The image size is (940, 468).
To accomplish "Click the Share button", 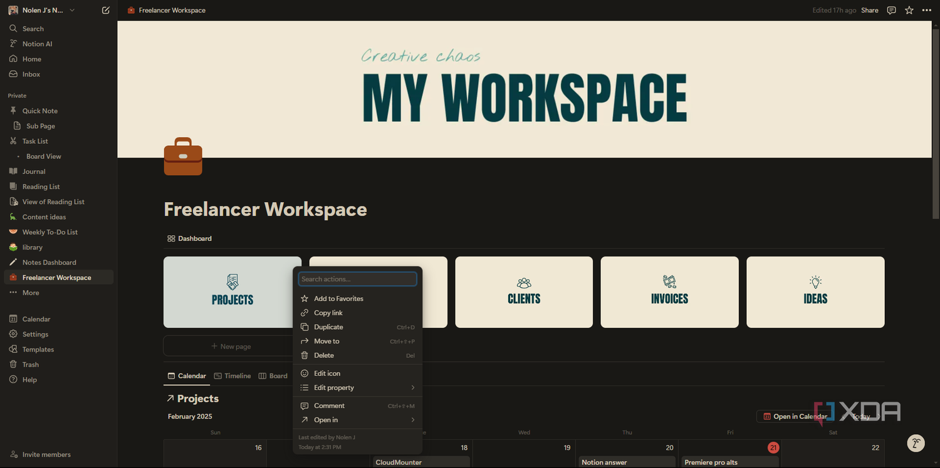I will 870,11.
